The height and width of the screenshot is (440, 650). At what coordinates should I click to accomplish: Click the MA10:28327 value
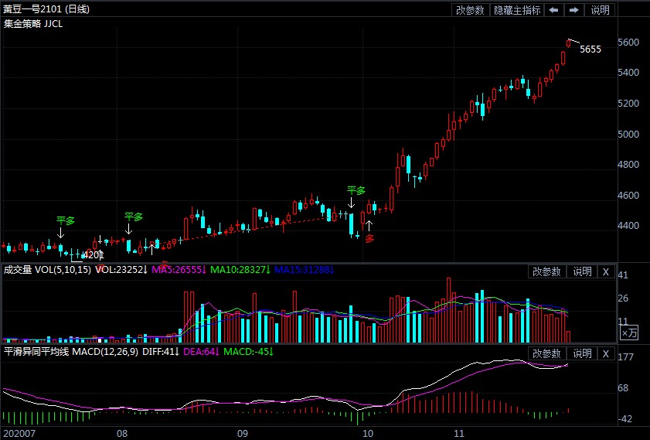(240, 270)
